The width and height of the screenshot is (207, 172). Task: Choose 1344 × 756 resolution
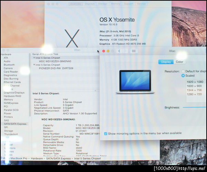pyautogui.click(x=194, y=90)
